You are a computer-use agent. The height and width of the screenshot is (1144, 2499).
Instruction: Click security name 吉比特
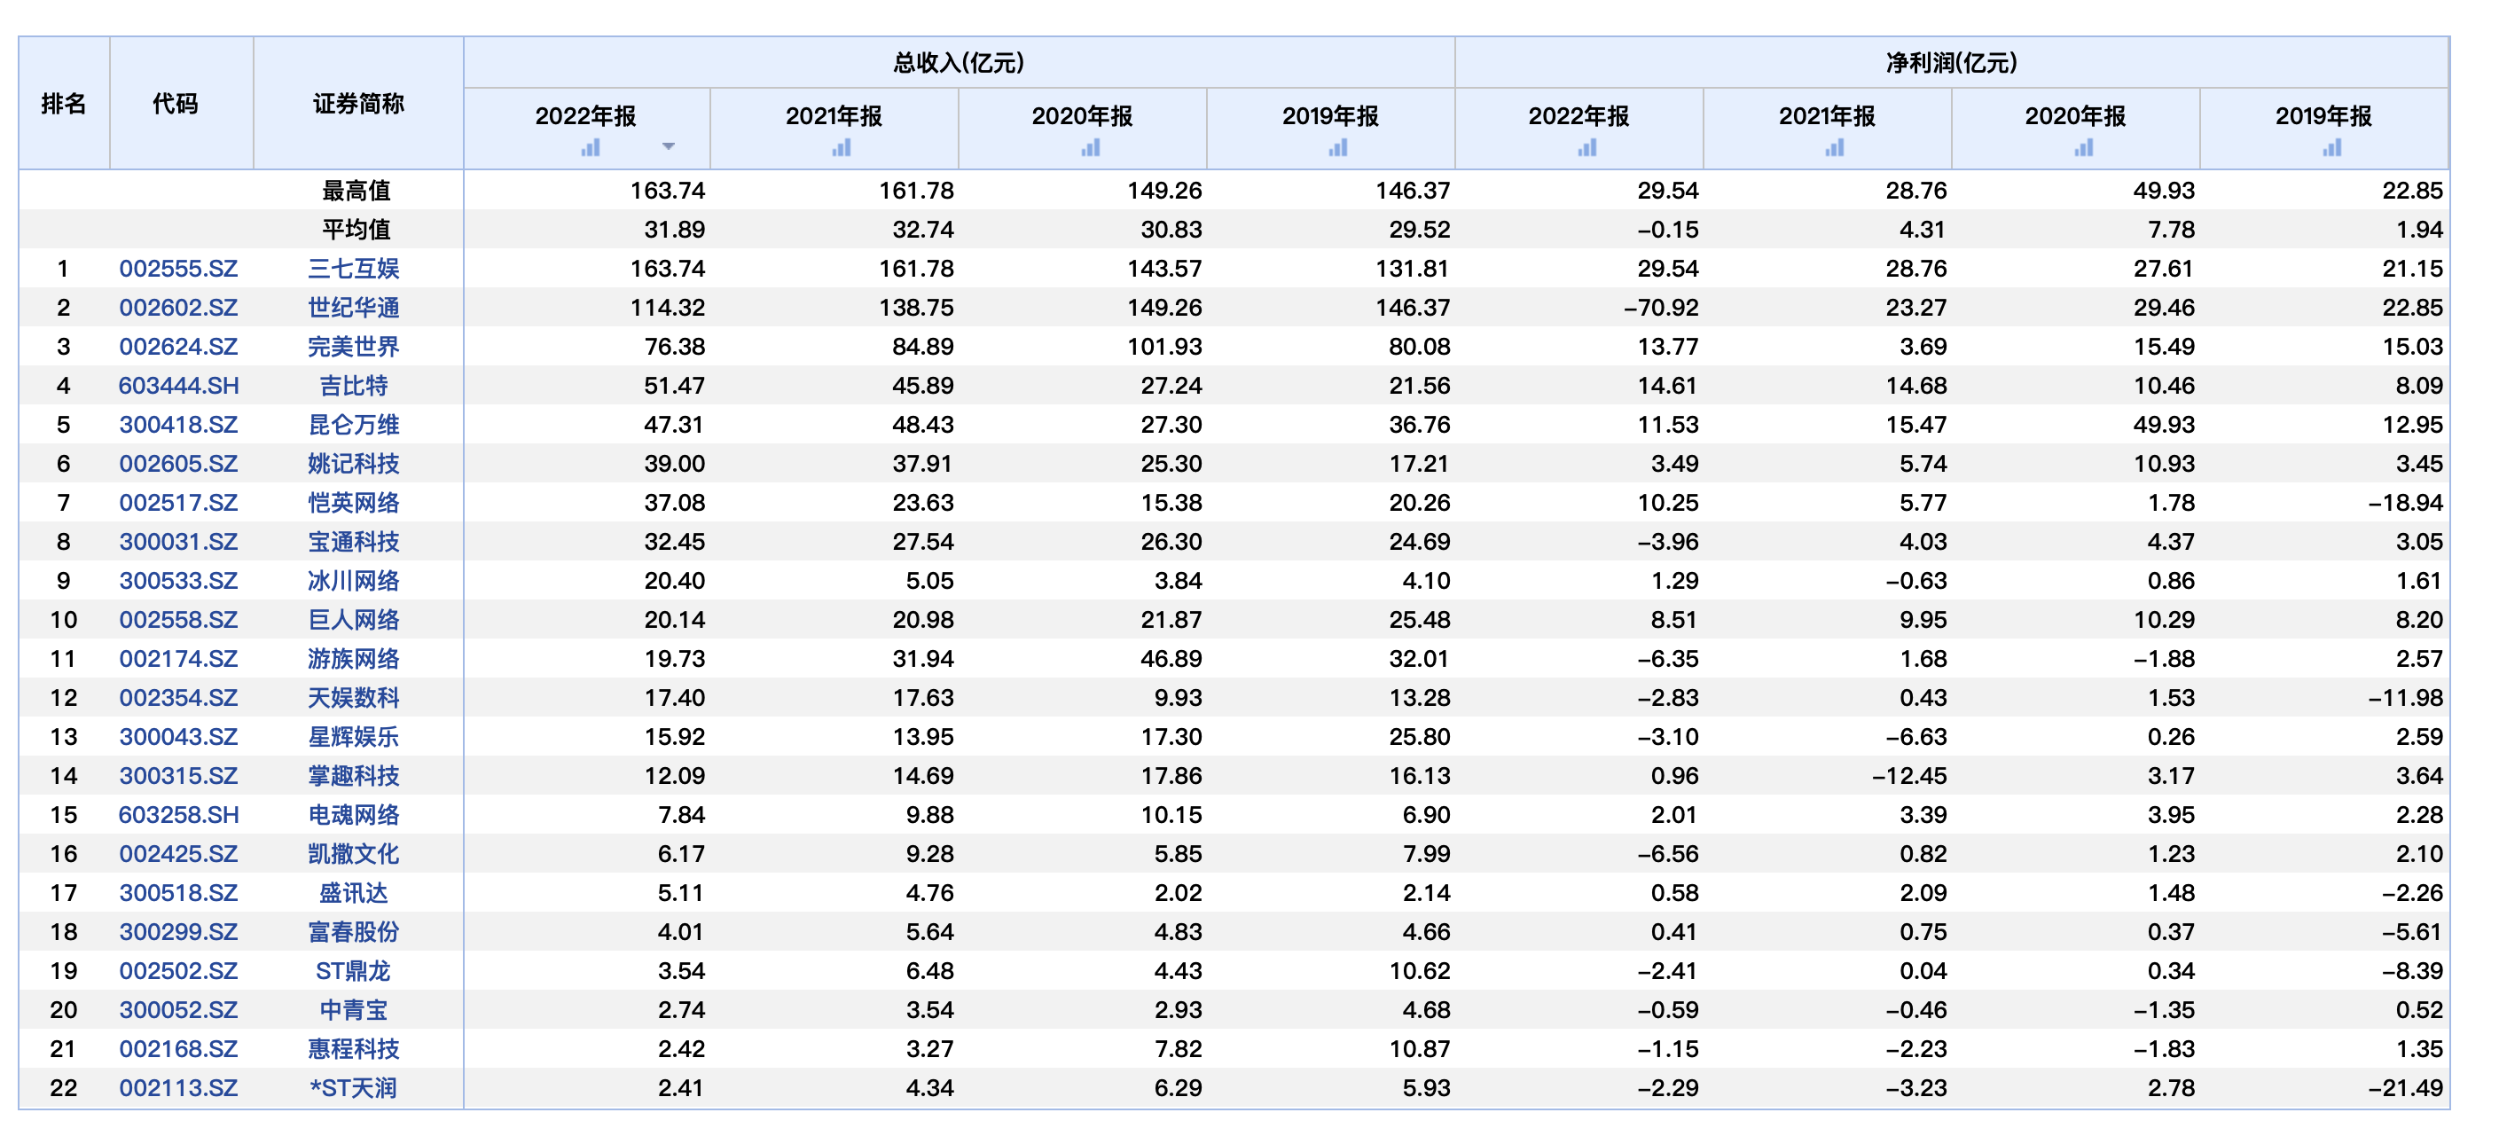(x=354, y=385)
